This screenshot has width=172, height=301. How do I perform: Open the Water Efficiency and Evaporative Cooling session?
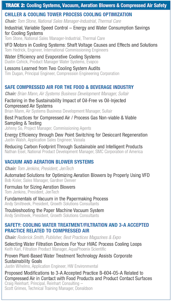[53, 57]
